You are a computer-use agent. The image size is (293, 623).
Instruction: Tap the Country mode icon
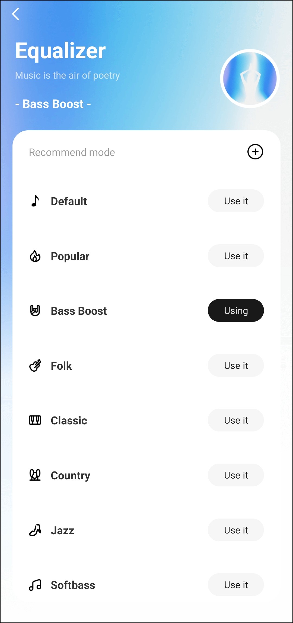35,475
